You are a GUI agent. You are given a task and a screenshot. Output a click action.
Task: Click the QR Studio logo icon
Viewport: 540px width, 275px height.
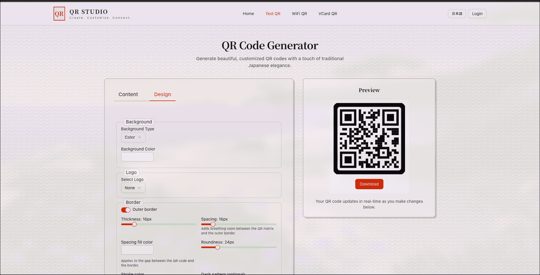[x=59, y=13]
